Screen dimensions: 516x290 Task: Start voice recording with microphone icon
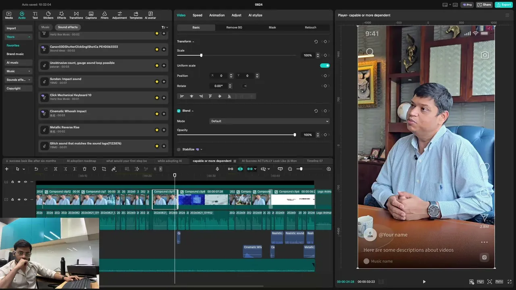point(217,169)
